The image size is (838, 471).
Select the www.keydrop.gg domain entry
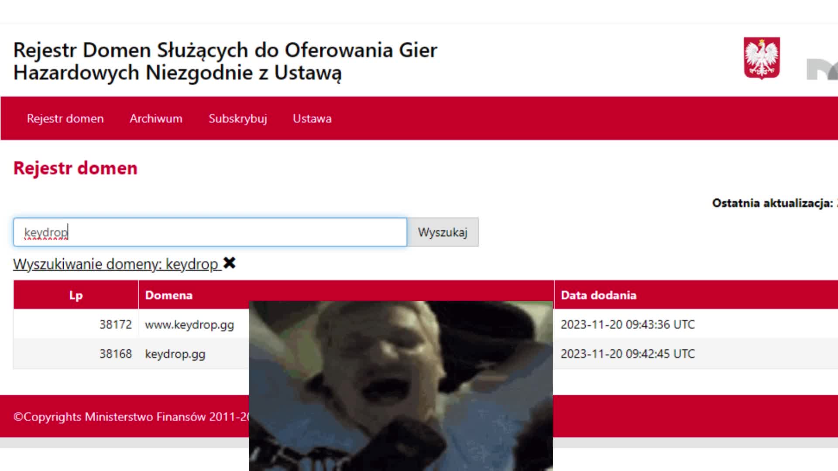coord(189,324)
